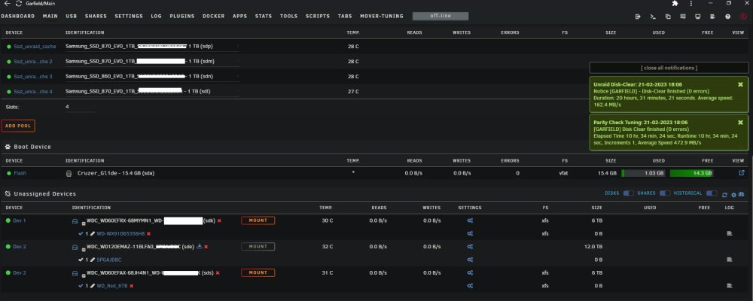The width and height of the screenshot is (753, 301).
Task: Collapse the WD120EMAZ (sde) partition list
Action: click(84, 249)
